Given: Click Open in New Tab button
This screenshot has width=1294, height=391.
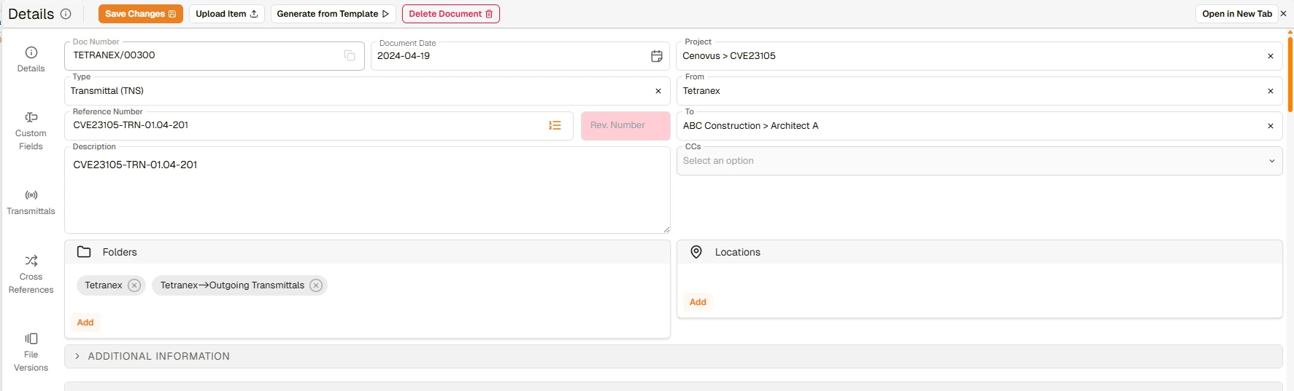Looking at the screenshot, I should pyautogui.click(x=1237, y=14).
